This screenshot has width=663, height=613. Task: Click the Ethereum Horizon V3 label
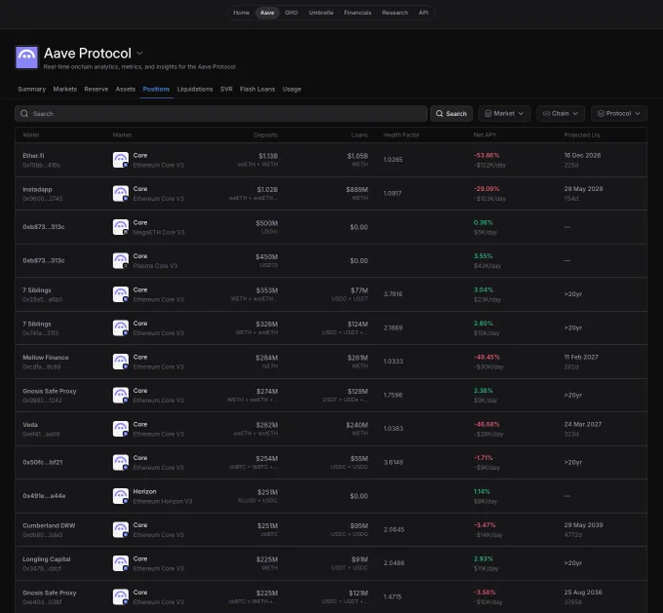[x=163, y=501]
